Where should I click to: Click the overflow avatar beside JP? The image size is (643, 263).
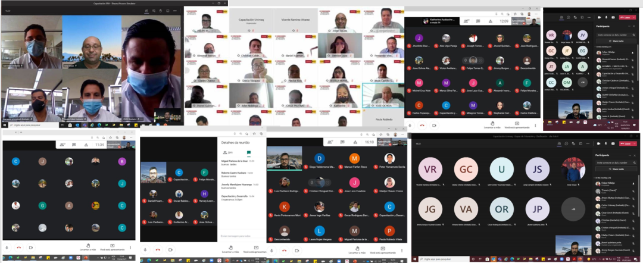pos(573,209)
